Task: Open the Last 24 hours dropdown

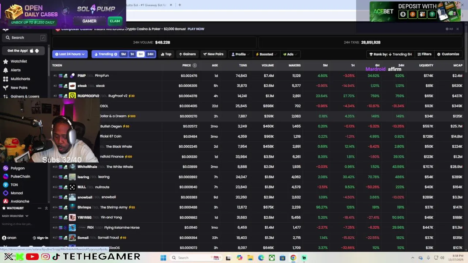Action: click(70, 54)
